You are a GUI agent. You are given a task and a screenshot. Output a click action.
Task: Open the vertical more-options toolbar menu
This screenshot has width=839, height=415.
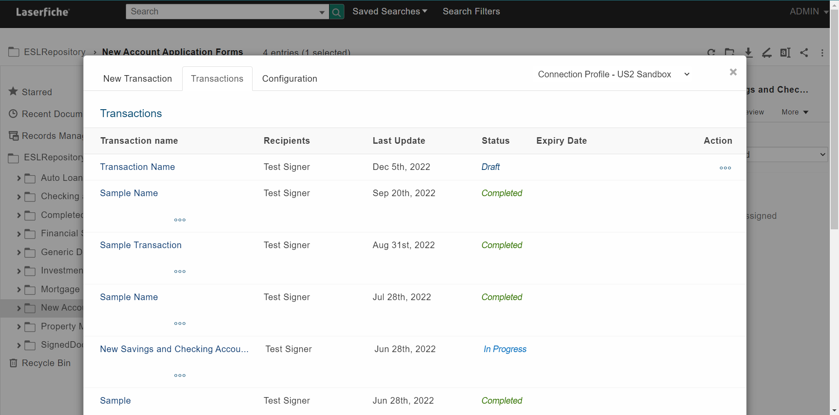click(822, 52)
